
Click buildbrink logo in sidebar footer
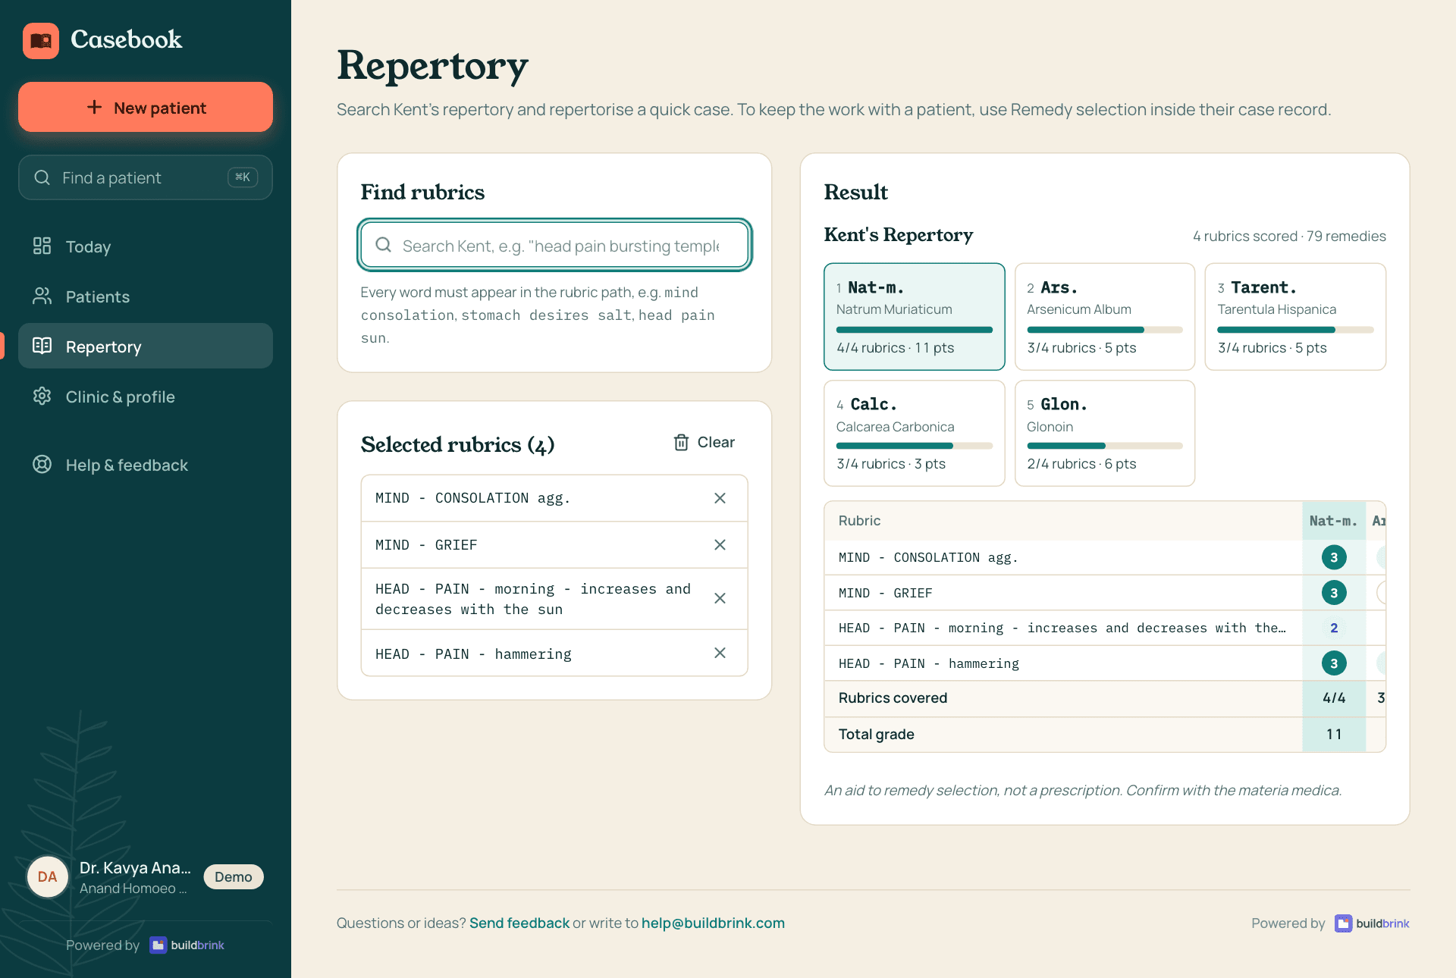click(187, 945)
